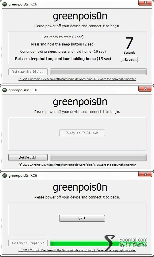Start the process with the Jailbreak! button
Viewport: 154px width, 257px height.
pyautogui.click(x=28, y=157)
